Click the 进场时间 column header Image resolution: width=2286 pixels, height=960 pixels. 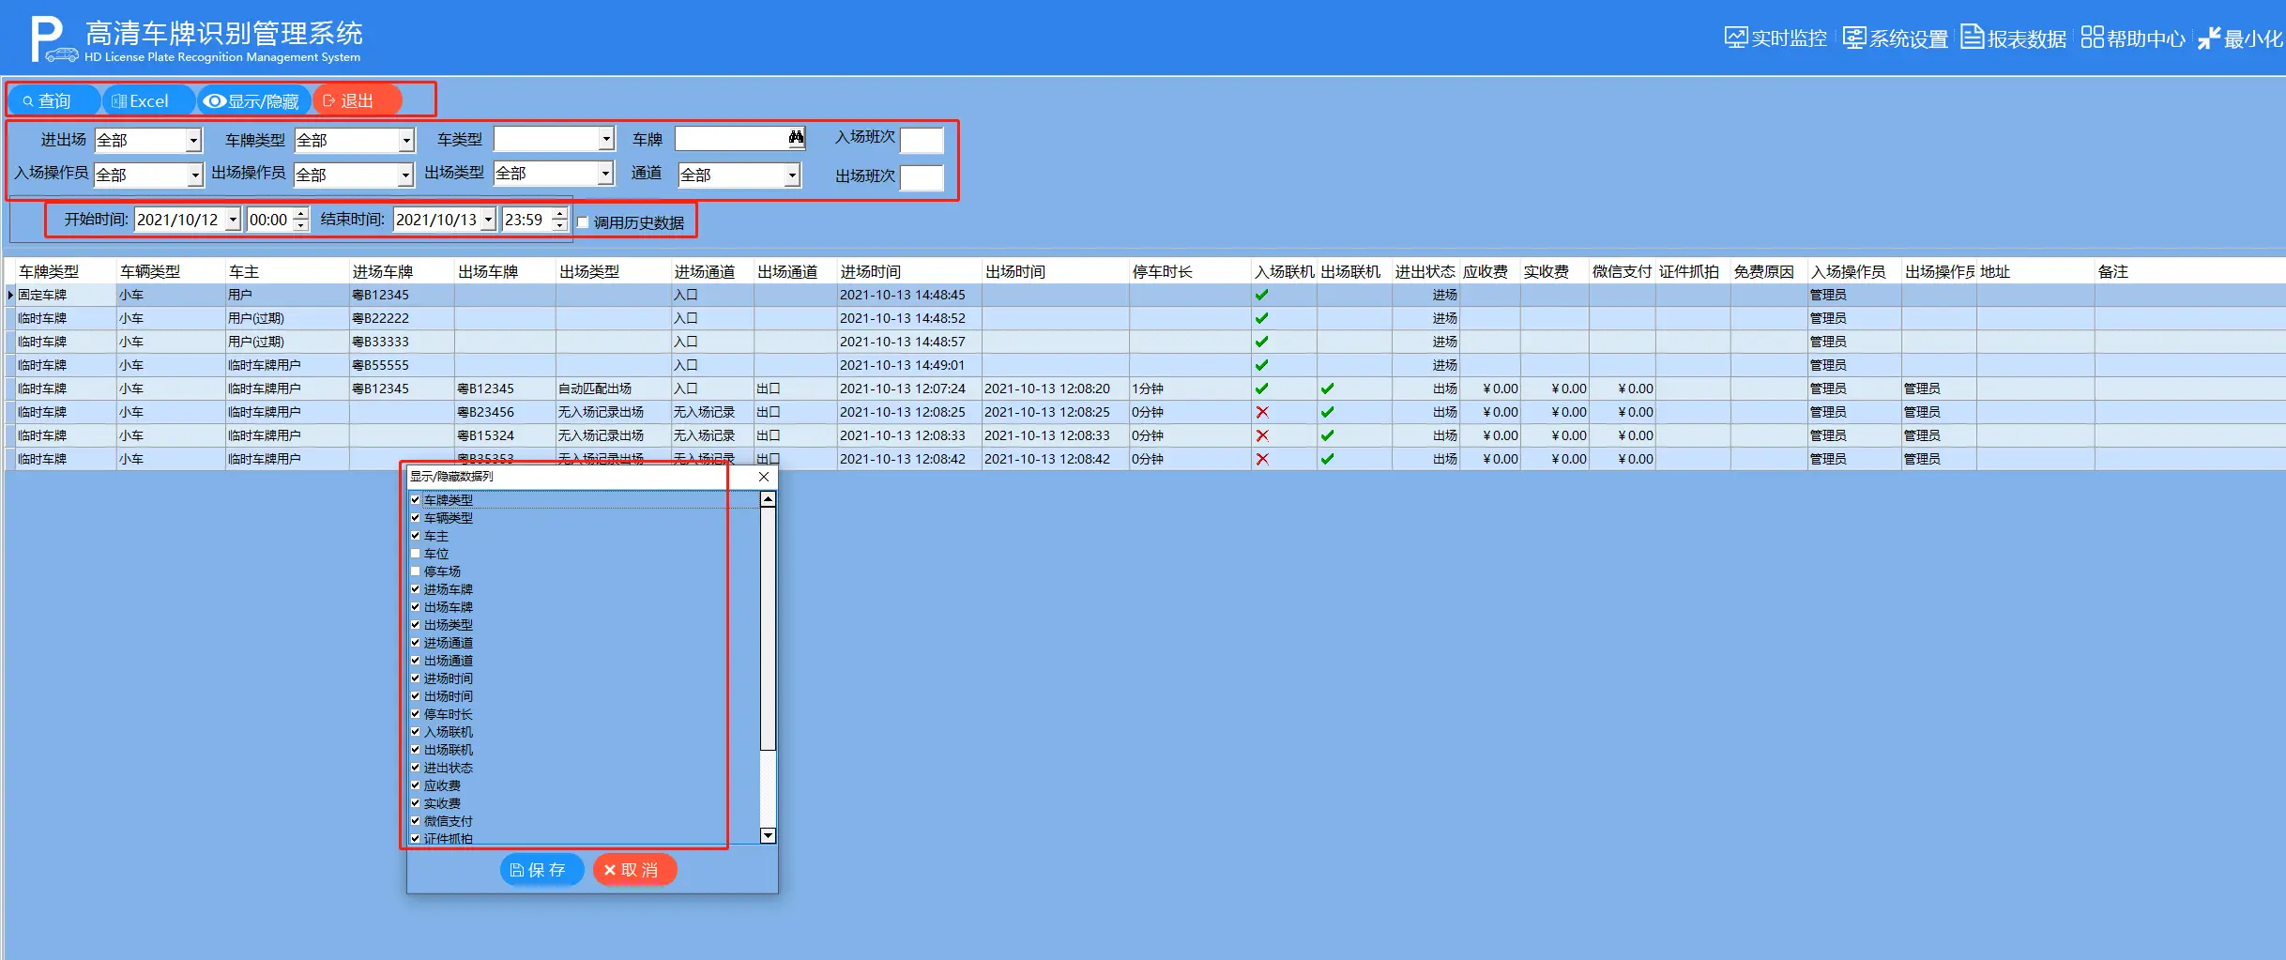[x=870, y=271]
